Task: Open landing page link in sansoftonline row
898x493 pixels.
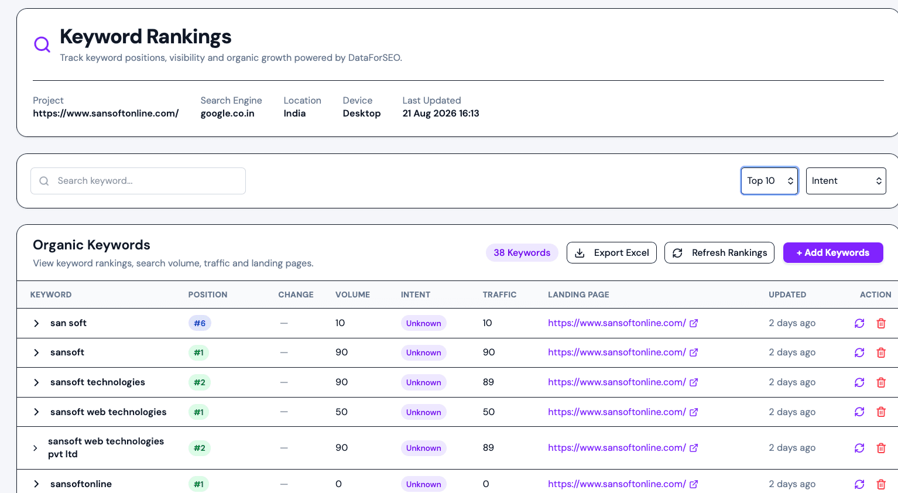Action: coord(616,484)
